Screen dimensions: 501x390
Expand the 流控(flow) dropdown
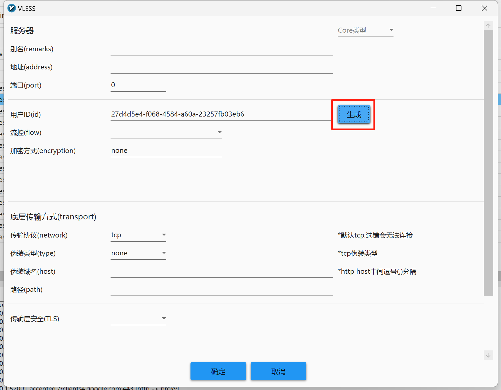pos(166,132)
